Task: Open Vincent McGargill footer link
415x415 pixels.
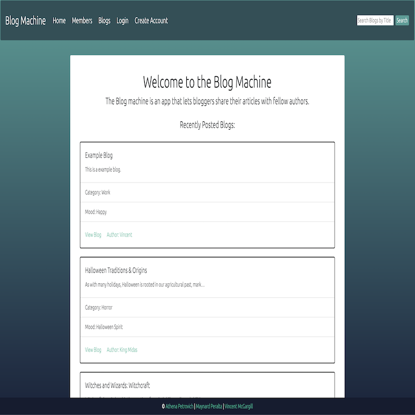Action: (x=239, y=406)
